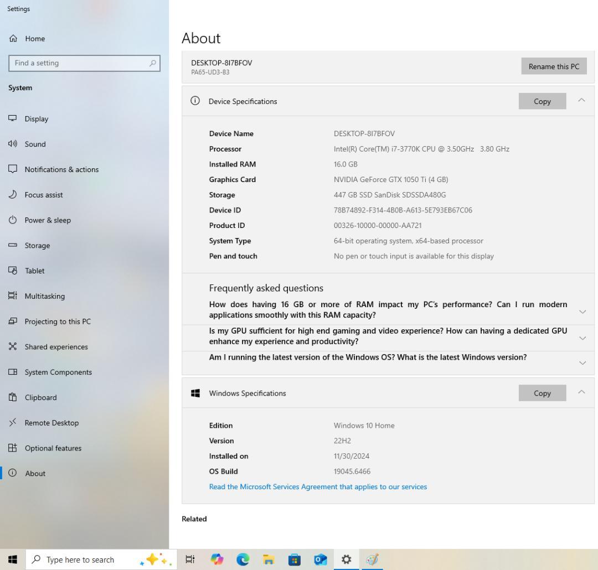Open Display settings from sidebar
598x570 pixels.
click(37, 119)
